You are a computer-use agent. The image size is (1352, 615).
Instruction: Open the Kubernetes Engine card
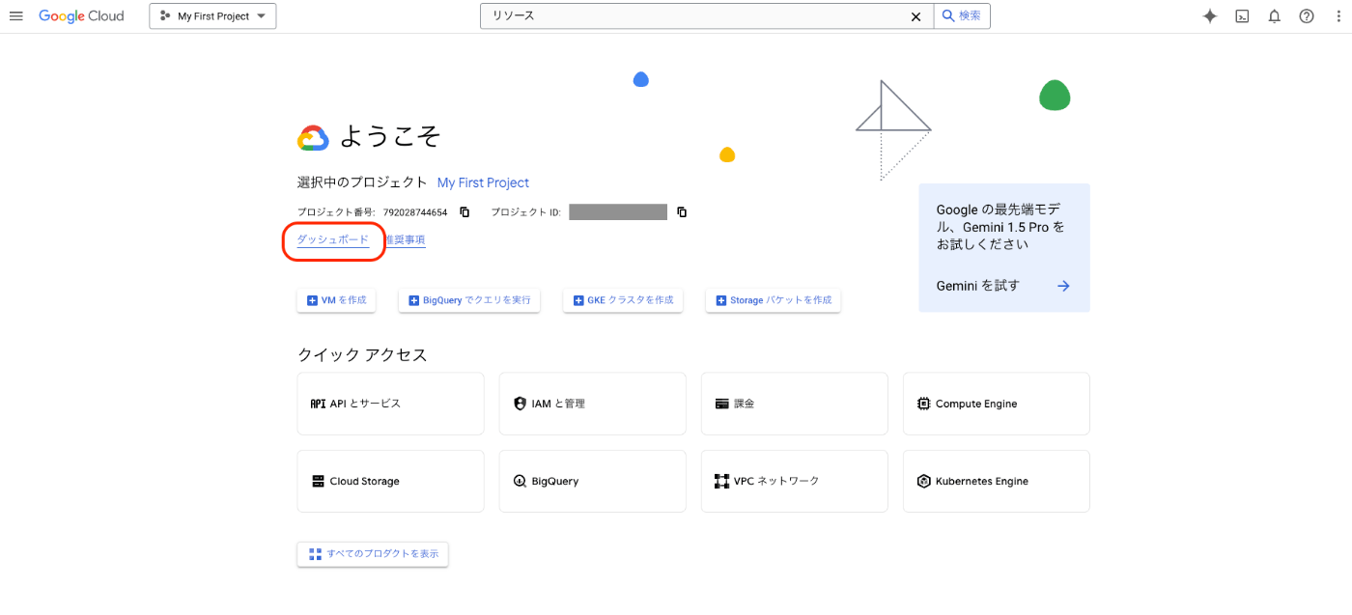click(996, 481)
